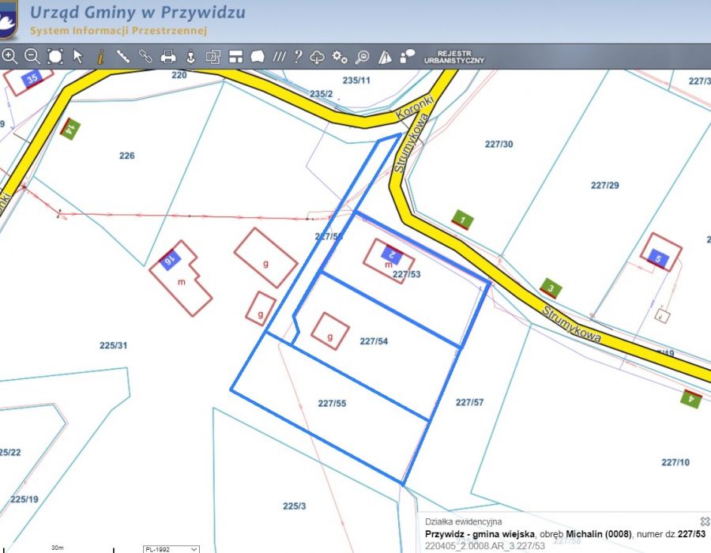Image resolution: width=711 pixels, height=553 pixels.
Task: Click parcel label 225/31
Action: (113, 345)
